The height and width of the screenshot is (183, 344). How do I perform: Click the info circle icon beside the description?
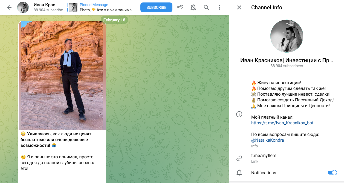[239, 114]
